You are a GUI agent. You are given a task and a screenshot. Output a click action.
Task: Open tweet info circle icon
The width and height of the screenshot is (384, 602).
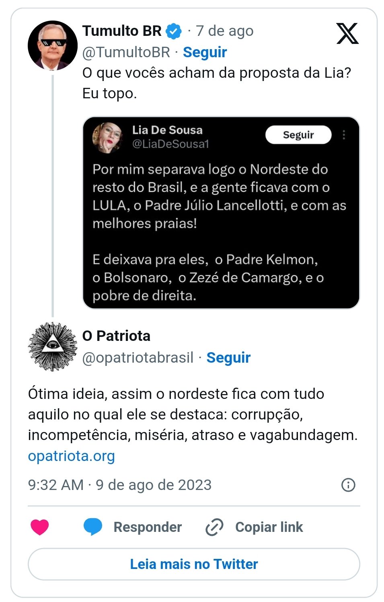coord(348,485)
